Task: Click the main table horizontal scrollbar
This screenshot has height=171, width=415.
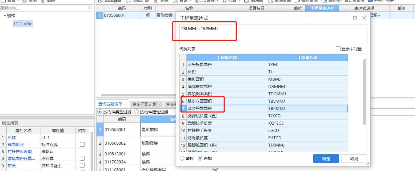Action: click(138, 95)
